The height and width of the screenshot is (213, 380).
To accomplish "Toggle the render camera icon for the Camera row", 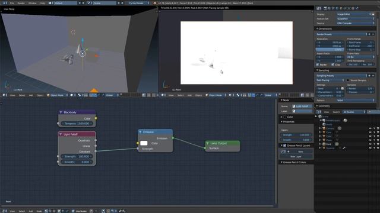I will (x=378, y=128).
